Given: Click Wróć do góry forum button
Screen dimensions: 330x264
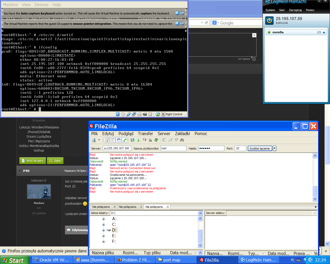Looking at the screenshot, I should (32, 161).
